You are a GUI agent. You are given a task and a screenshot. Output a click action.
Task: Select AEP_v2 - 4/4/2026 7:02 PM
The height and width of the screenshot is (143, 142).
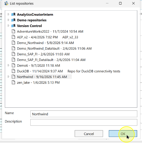point(37,37)
